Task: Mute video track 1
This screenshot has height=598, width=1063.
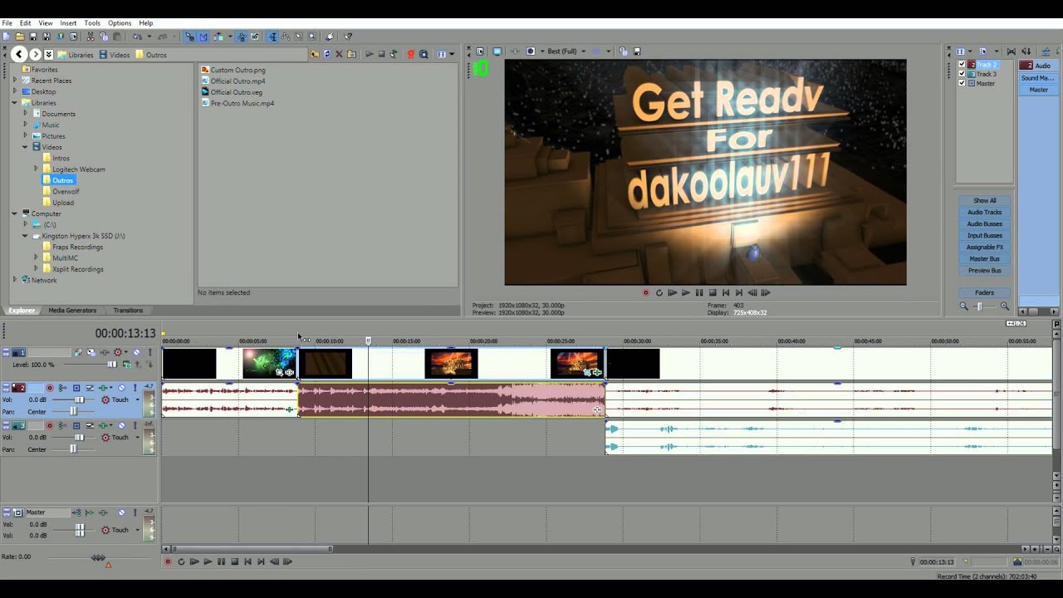Action: click(136, 352)
